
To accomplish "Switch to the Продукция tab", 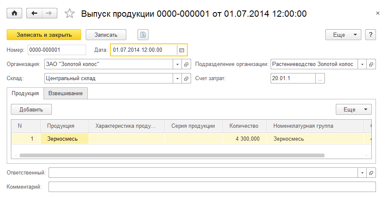I will 25,93.
